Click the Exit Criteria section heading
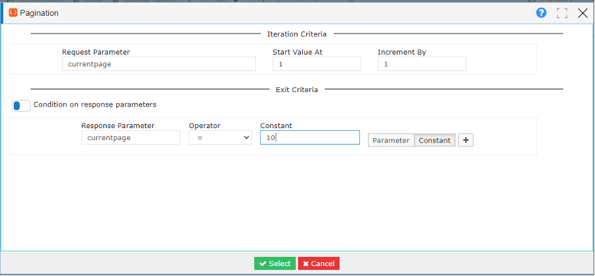Screen dimensions: 595x276 point(297,89)
